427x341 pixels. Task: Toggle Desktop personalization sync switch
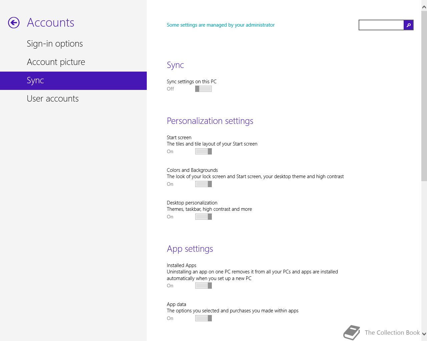[203, 216]
